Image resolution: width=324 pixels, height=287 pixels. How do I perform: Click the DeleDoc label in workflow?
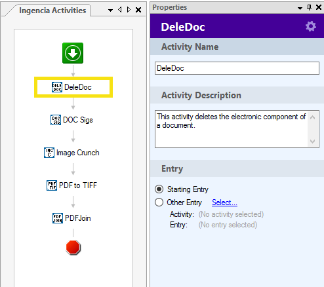78,87
